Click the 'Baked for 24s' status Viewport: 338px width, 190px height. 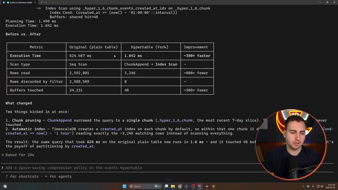pos(20,155)
